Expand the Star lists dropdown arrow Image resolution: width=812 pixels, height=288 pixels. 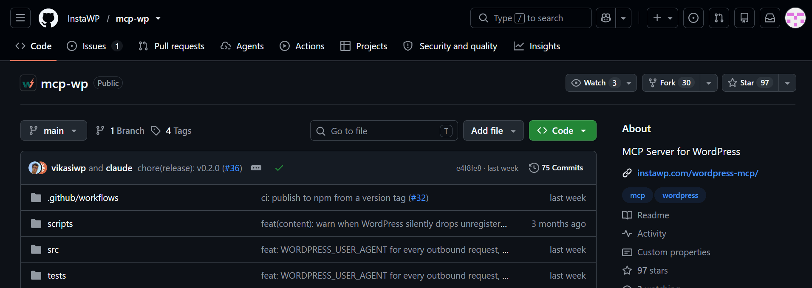pyautogui.click(x=787, y=83)
